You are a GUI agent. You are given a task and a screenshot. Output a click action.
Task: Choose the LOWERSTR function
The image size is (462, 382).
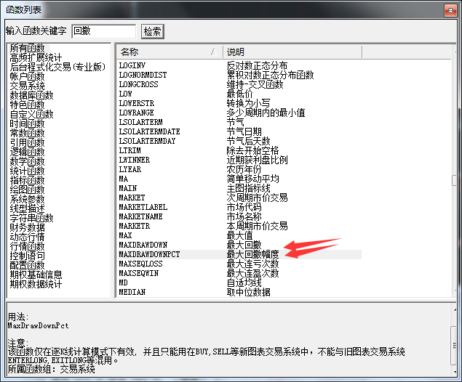pos(239,103)
